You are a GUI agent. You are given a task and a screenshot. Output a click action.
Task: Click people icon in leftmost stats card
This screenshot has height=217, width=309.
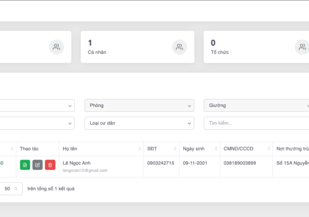[x=56, y=47]
